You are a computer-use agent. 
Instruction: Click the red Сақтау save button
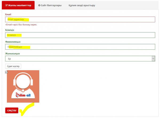(x=12, y=110)
